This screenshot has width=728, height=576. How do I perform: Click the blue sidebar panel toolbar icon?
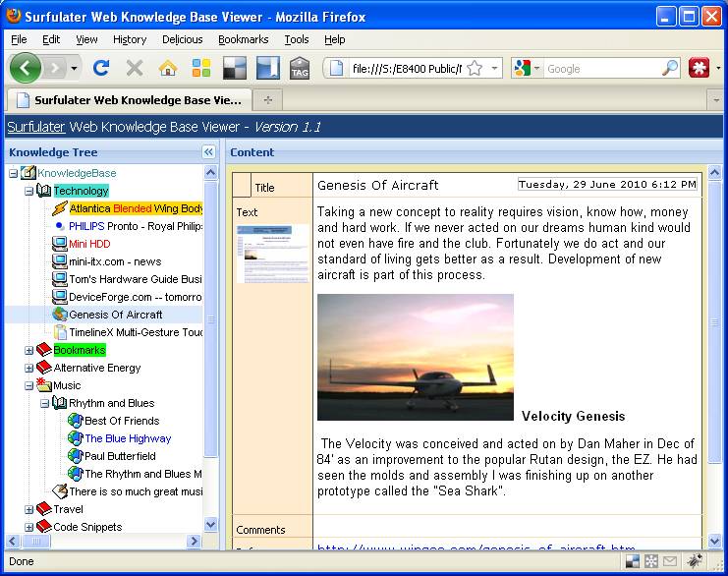[x=268, y=68]
